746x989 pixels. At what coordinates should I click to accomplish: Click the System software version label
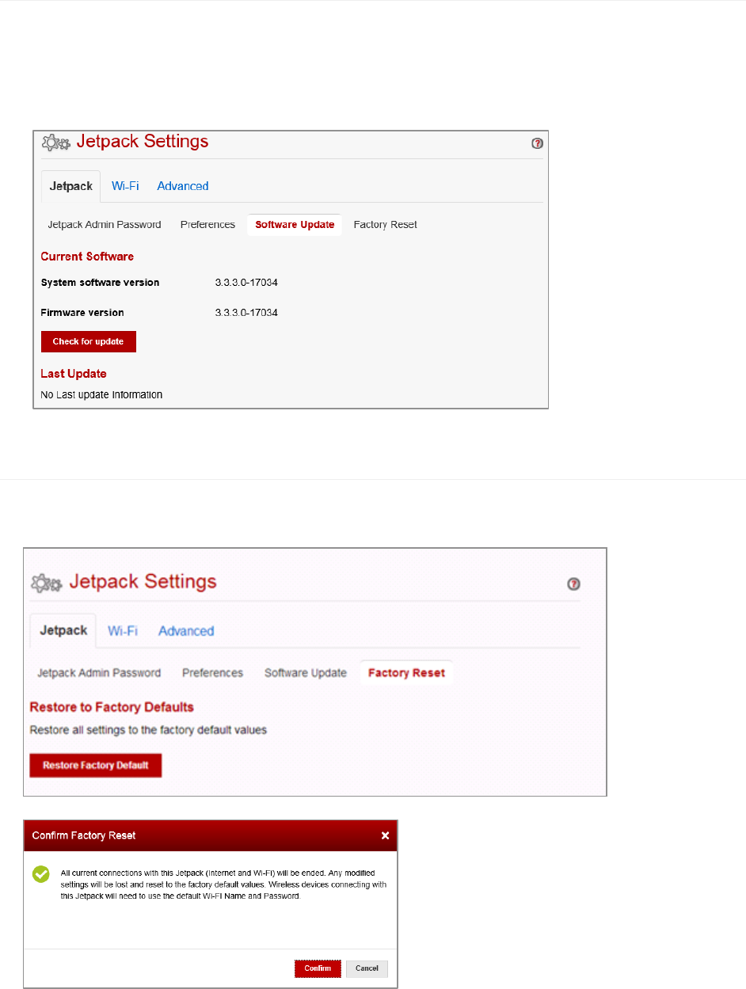coord(100,283)
